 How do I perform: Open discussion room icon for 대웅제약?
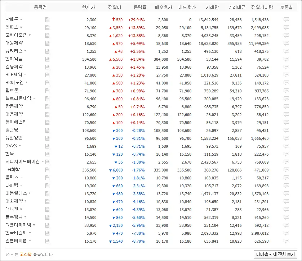click(x=286, y=114)
